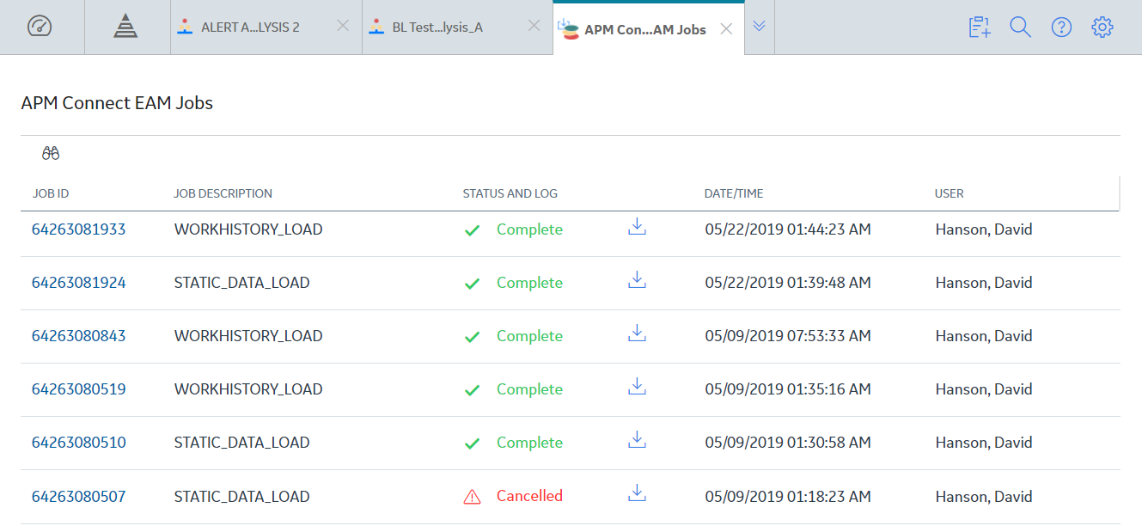Click WORKHISTORY_LOAD for job 64263080843

point(248,336)
